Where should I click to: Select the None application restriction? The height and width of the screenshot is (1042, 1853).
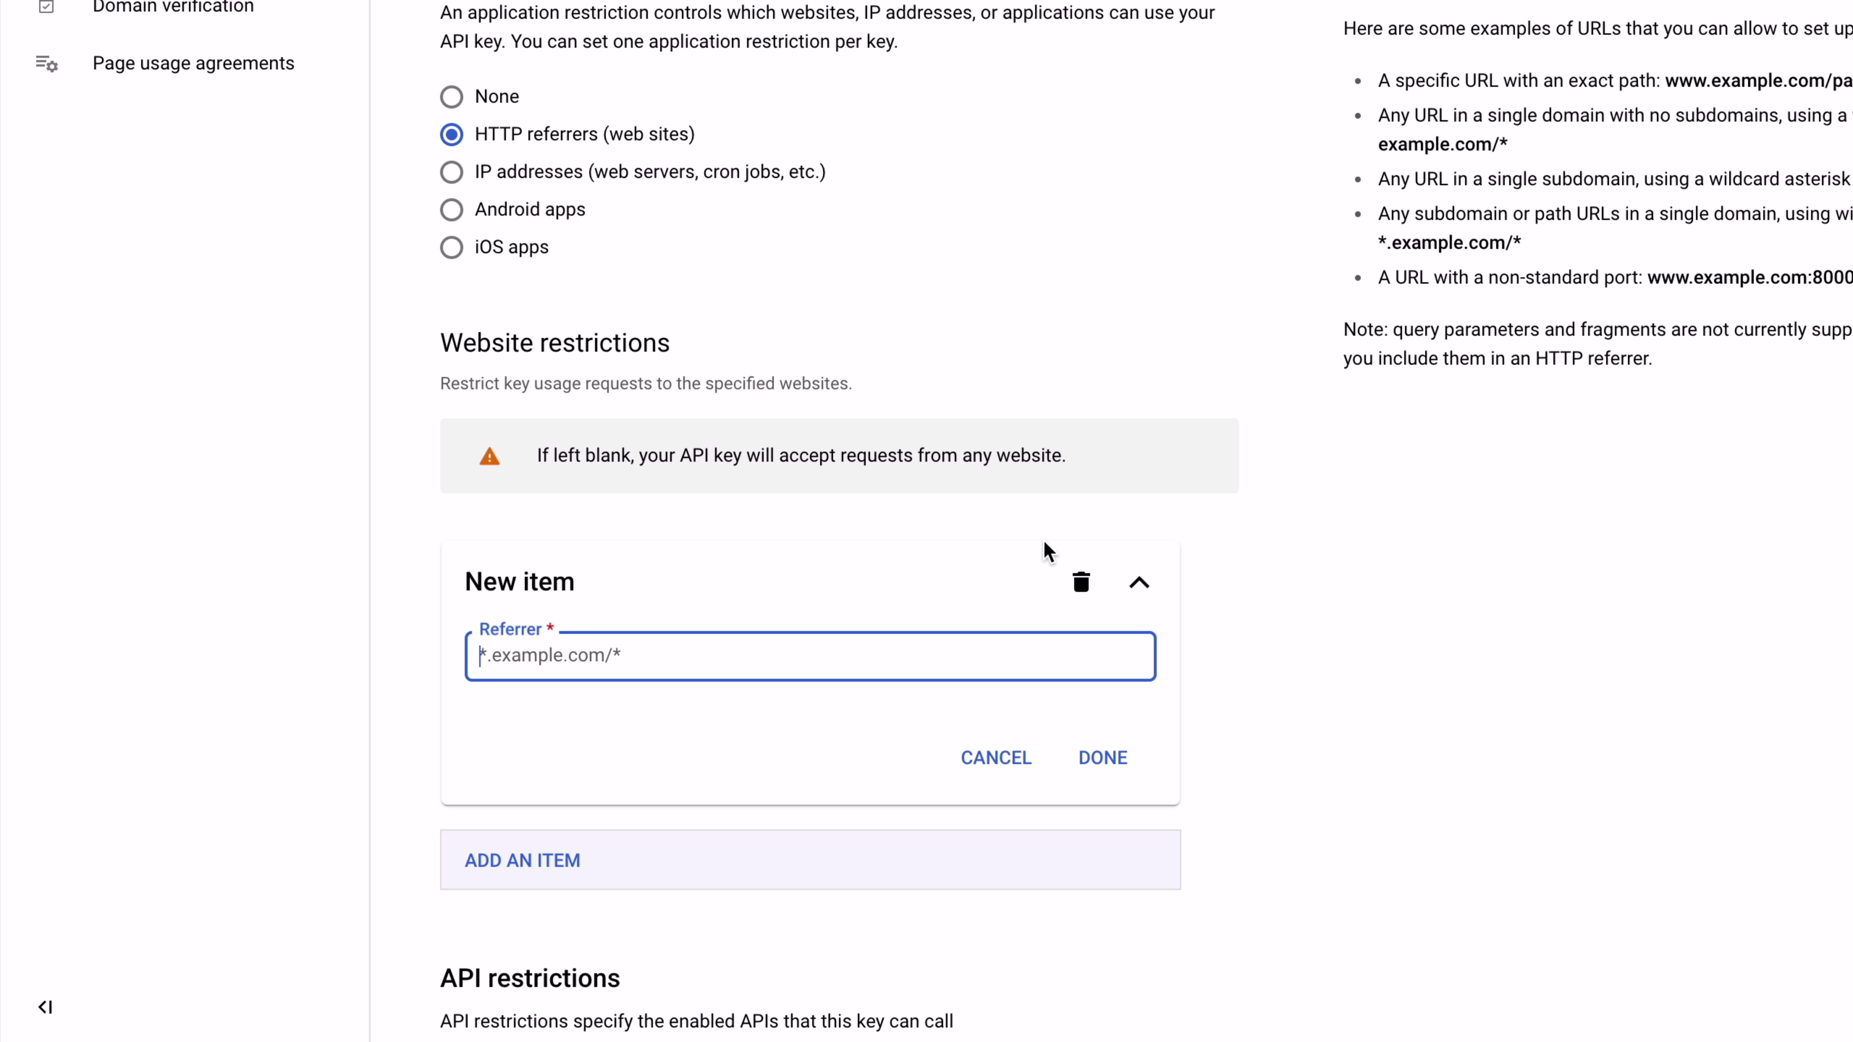(452, 96)
